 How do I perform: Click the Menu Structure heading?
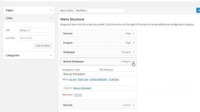[x=72, y=19]
